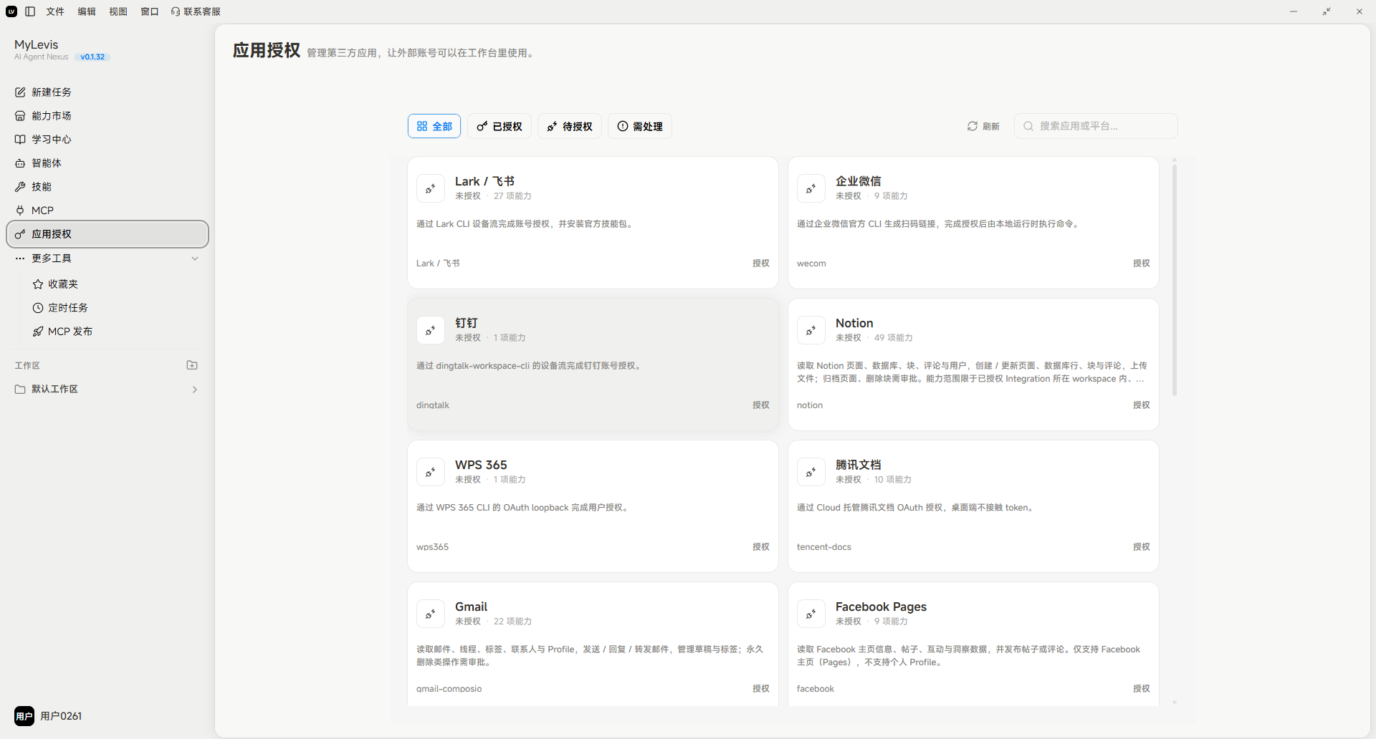Open 用户0261 profile

tap(49, 716)
